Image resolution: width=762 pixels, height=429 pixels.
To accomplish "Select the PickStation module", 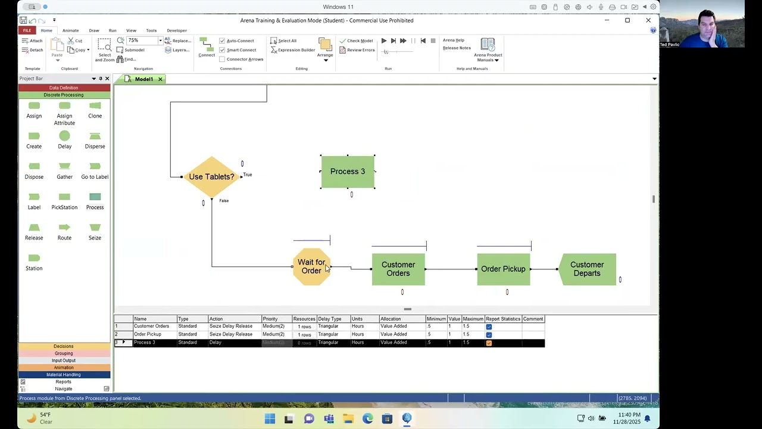I will tap(64, 201).
